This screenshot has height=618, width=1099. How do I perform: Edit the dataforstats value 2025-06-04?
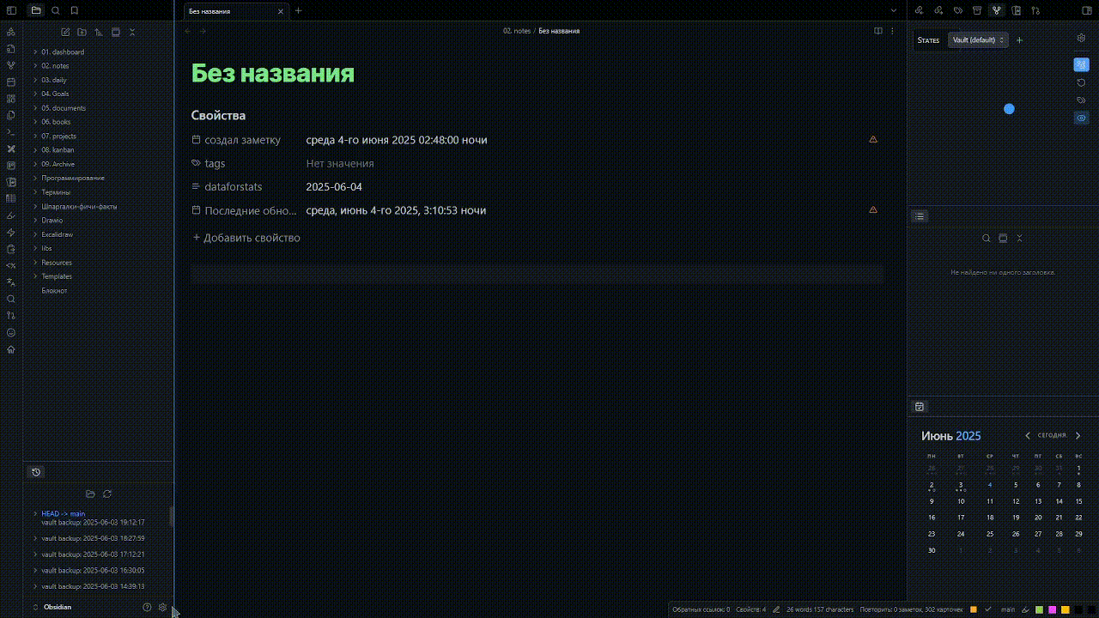pos(334,186)
